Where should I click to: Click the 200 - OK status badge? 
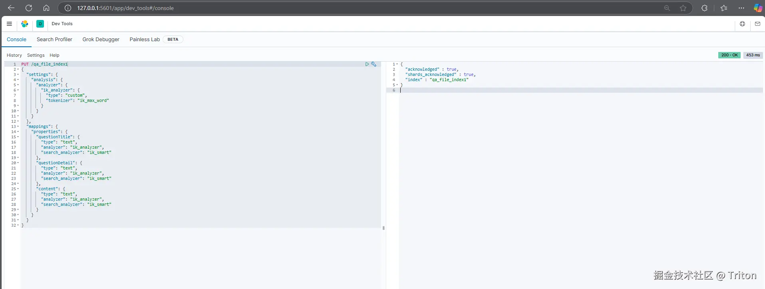click(x=729, y=55)
